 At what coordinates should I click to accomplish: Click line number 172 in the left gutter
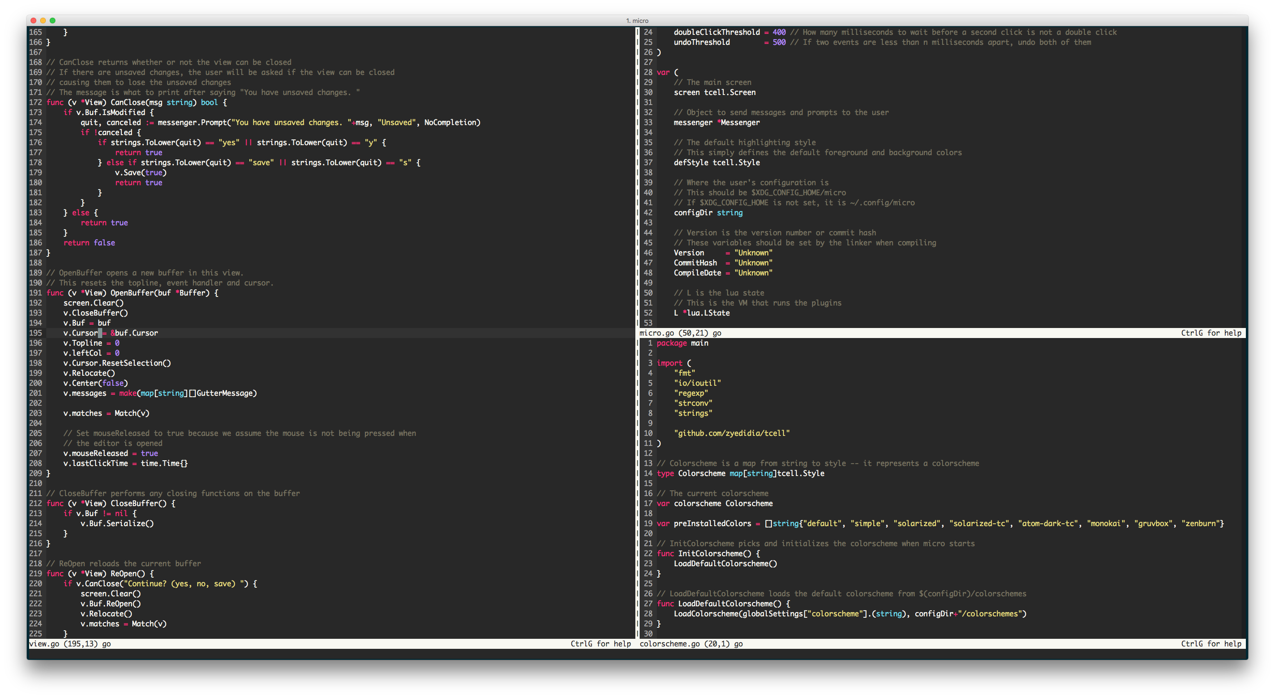[x=36, y=102]
